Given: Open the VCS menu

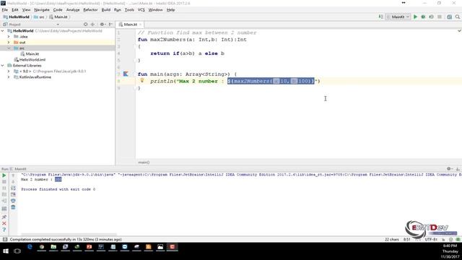Looking at the screenshot, I should [x=141, y=9].
